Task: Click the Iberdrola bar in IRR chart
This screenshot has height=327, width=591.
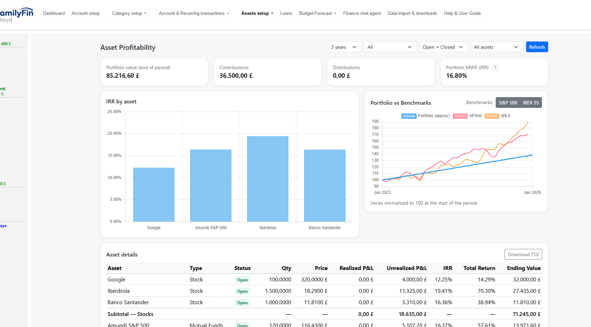Action: click(x=268, y=179)
